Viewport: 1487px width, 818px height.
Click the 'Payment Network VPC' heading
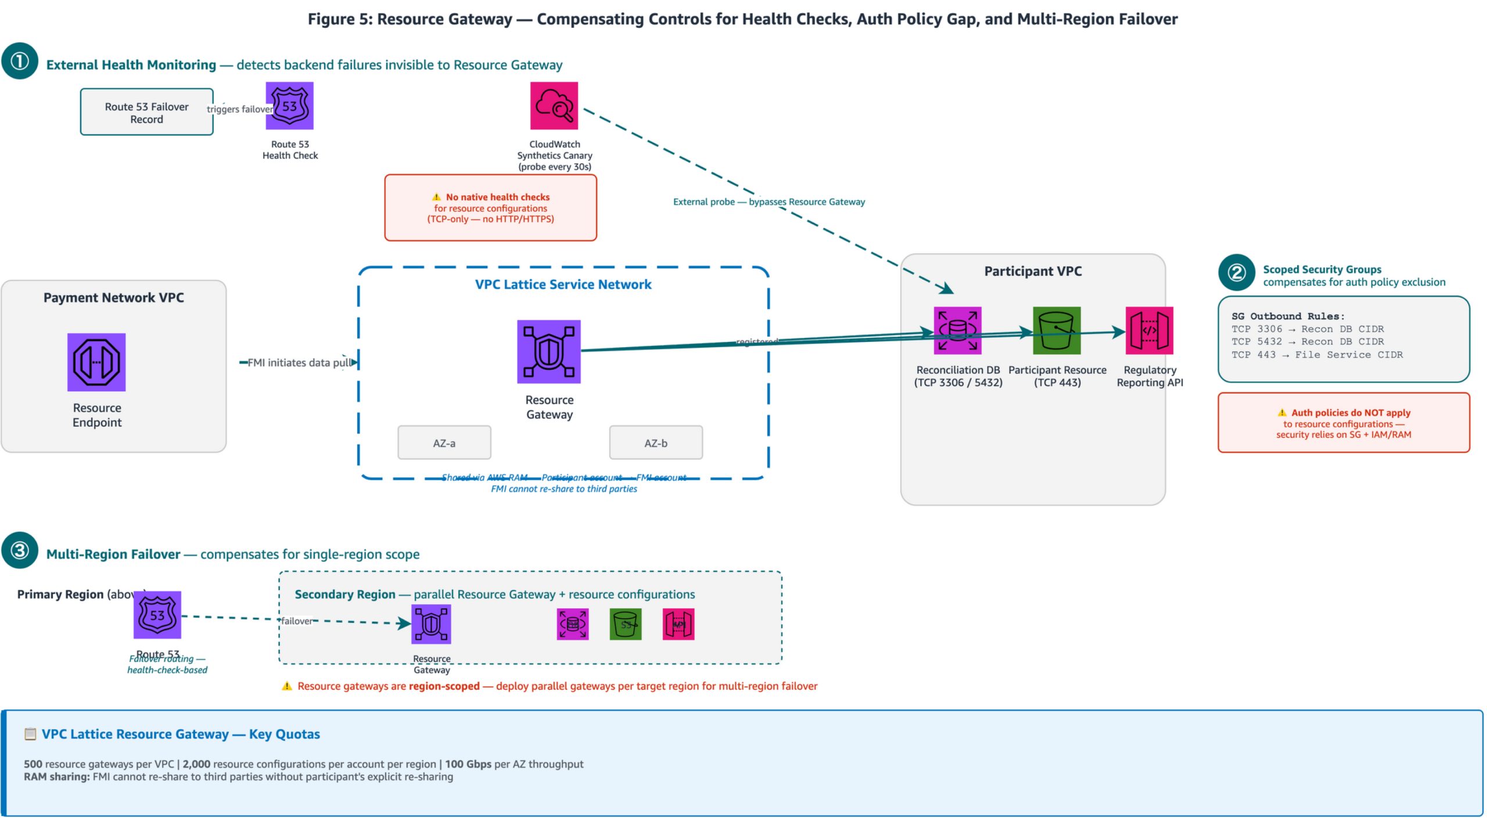(113, 298)
